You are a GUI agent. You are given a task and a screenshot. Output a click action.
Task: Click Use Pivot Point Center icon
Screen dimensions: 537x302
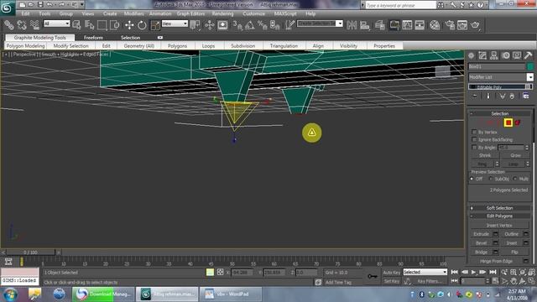point(196,25)
